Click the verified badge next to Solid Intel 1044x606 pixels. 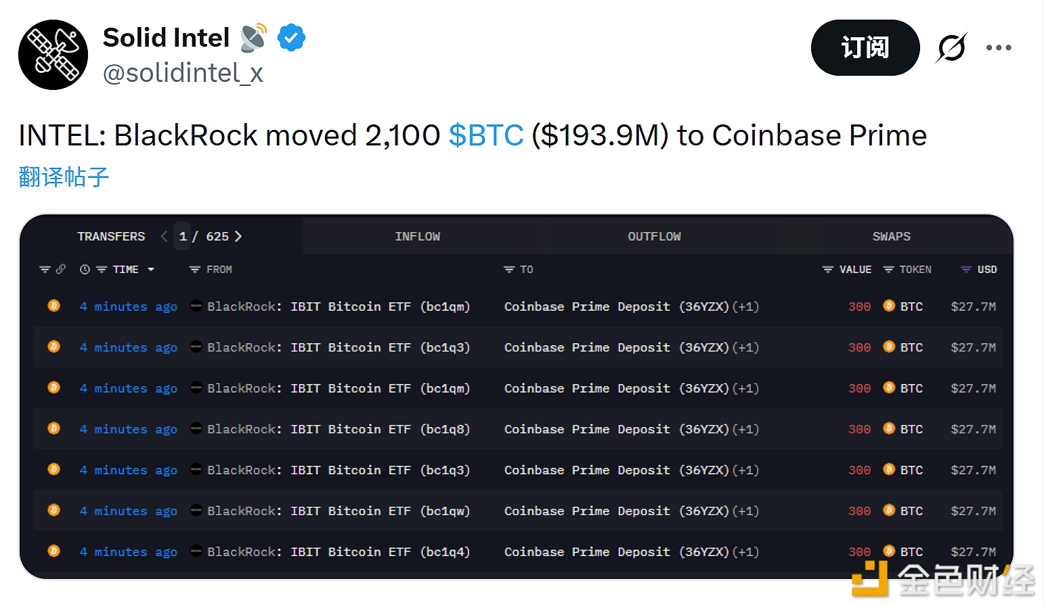pos(291,37)
